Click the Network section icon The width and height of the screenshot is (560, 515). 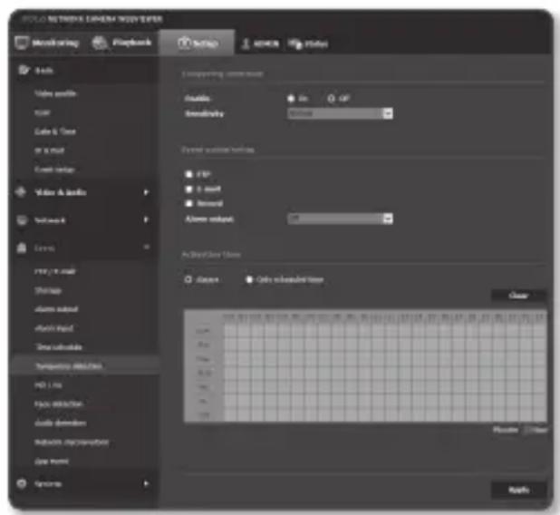pos(22,219)
